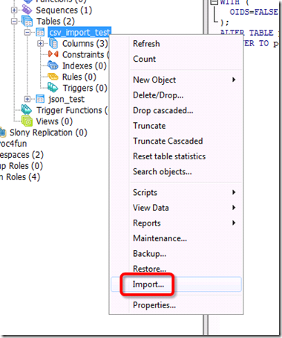Click the Sequences node icon

point(27,10)
